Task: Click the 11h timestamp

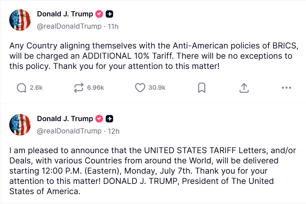Action: 113,26
